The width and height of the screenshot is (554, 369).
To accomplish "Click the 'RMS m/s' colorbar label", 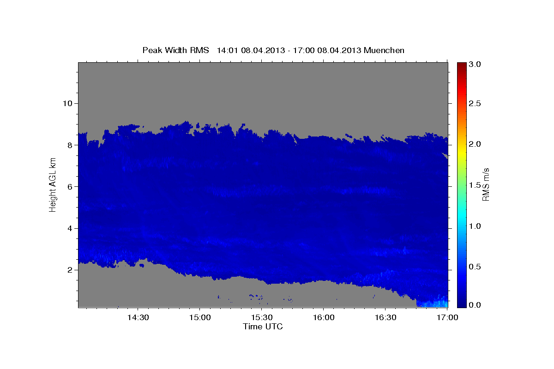I will (x=486, y=184).
